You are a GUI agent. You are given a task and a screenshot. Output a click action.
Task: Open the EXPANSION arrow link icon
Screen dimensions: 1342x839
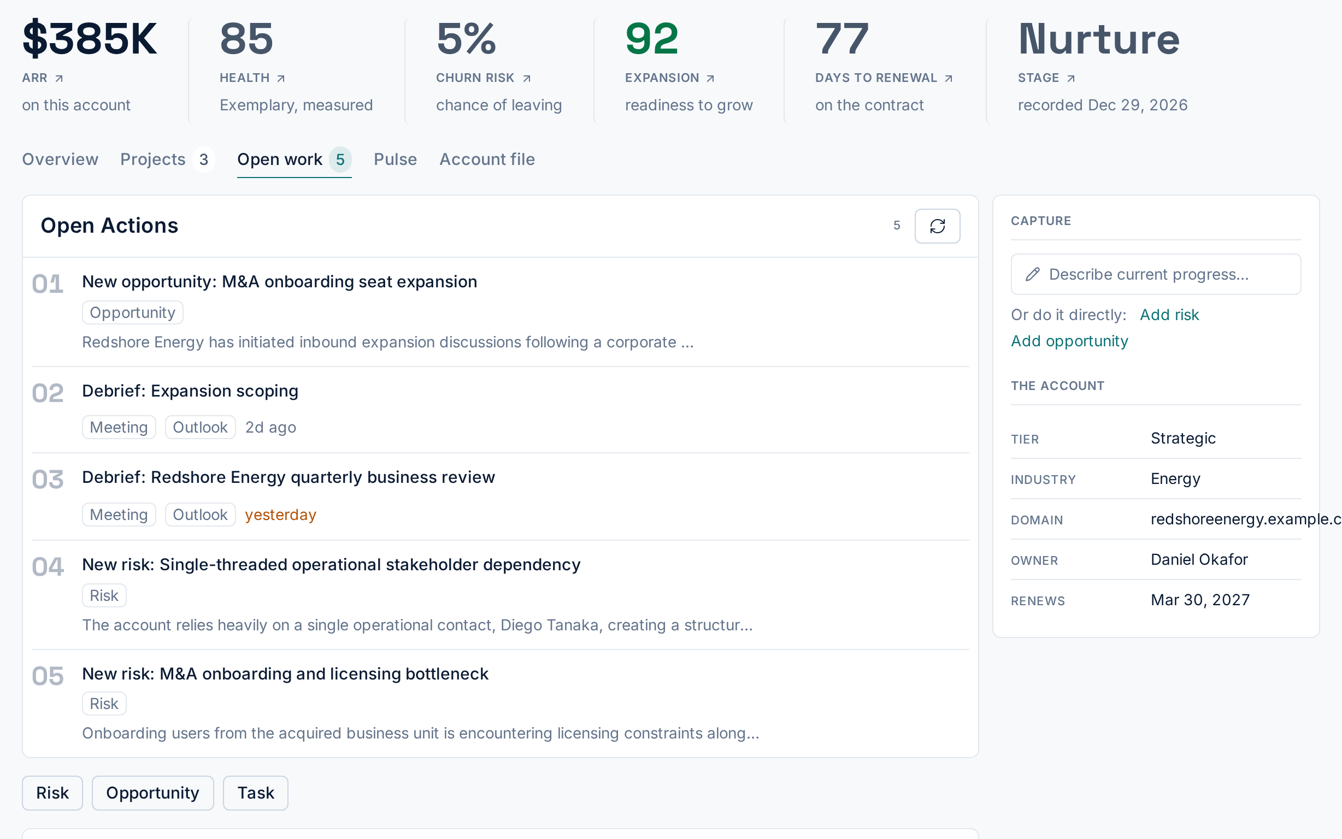click(x=710, y=78)
